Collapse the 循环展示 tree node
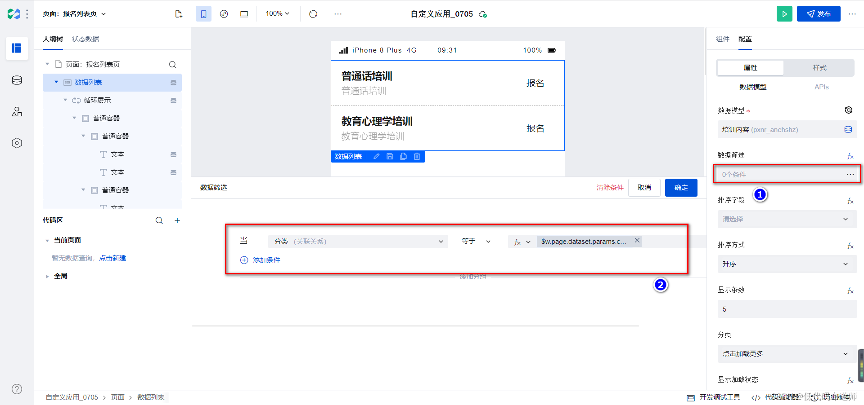The width and height of the screenshot is (864, 405). pyautogui.click(x=65, y=100)
